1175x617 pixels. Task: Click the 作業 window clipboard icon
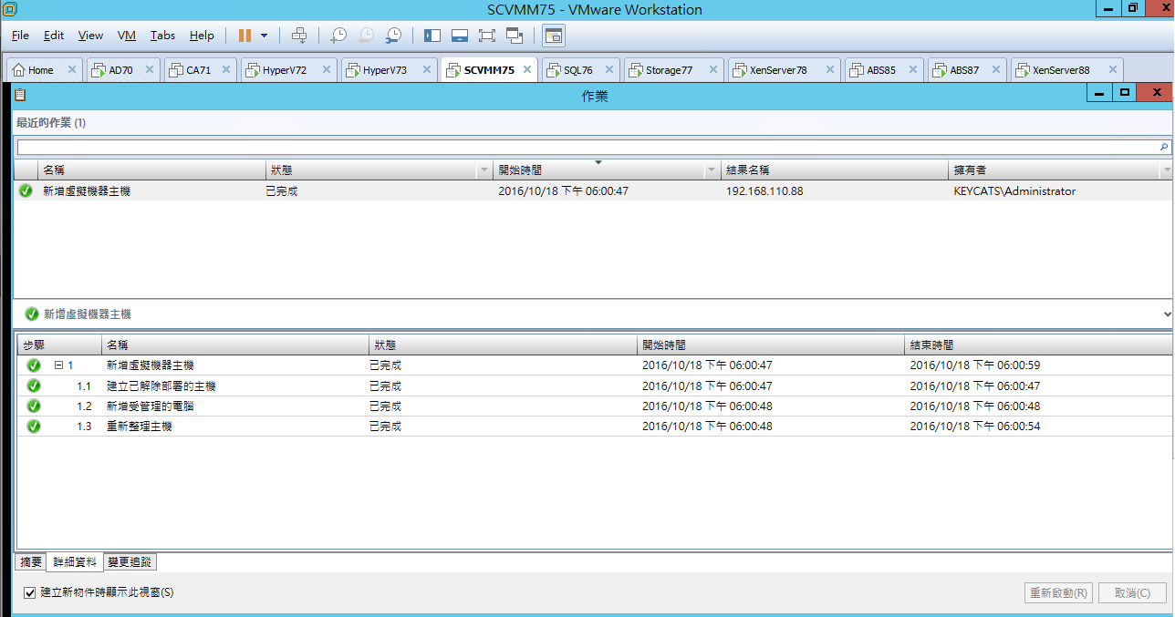click(x=20, y=95)
